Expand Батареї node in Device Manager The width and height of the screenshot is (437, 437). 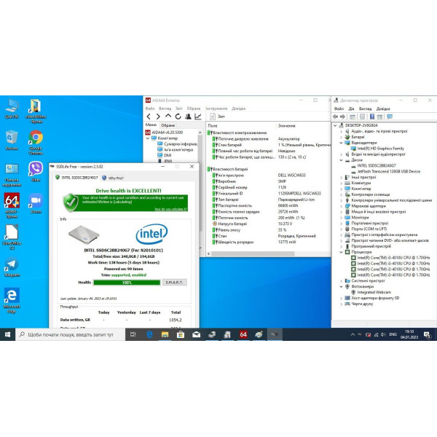pos(341,137)
